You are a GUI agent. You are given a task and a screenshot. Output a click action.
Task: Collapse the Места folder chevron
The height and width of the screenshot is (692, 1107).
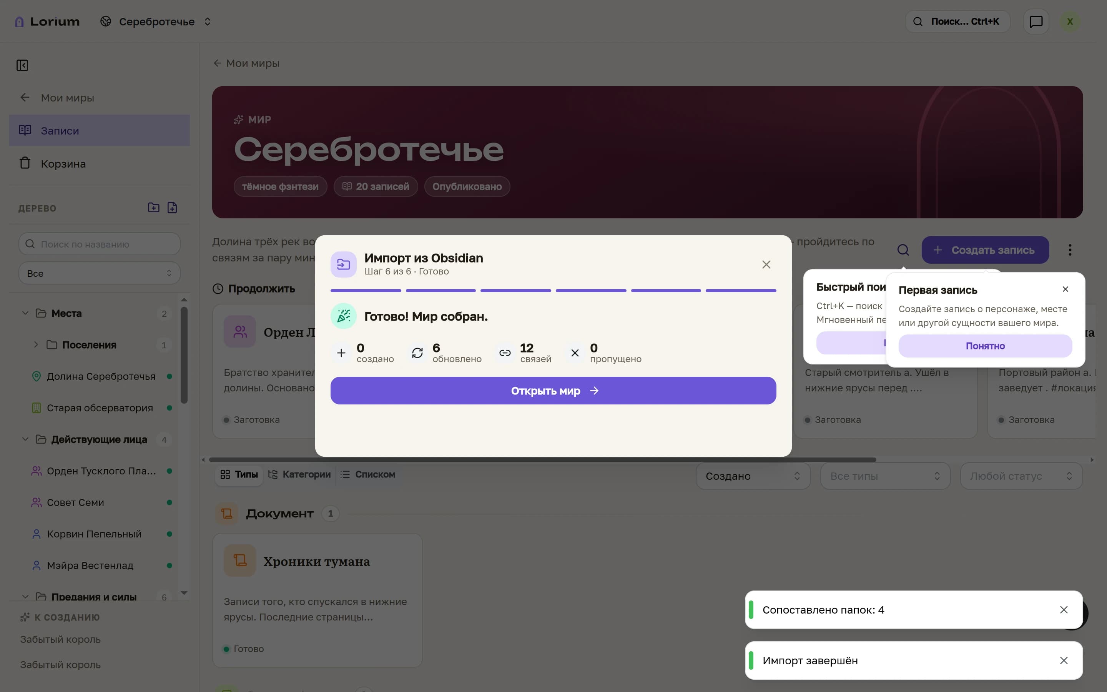[26, 313]
